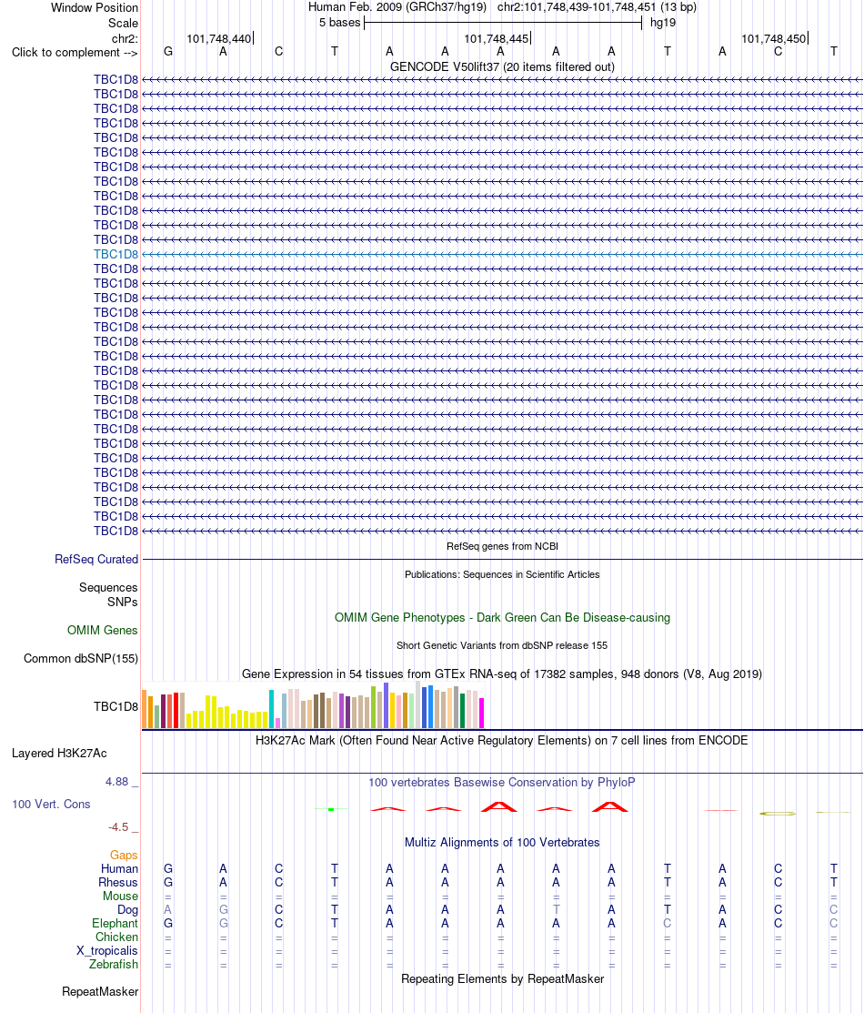This screenshot has width=864, height=1013.
Task: Click the 'Chicken' species label
Action: coord(117,937)
